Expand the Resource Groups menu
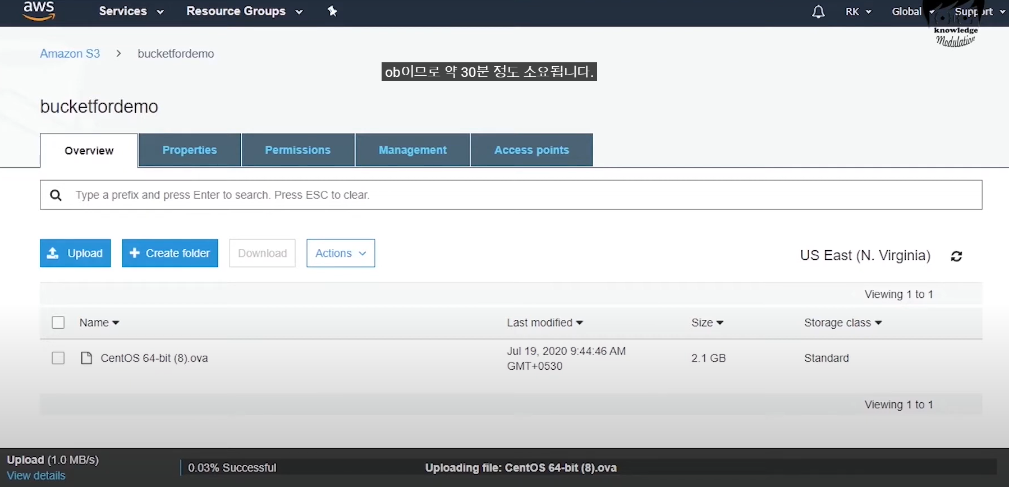The image size is (1009, 487). [245, 11]
